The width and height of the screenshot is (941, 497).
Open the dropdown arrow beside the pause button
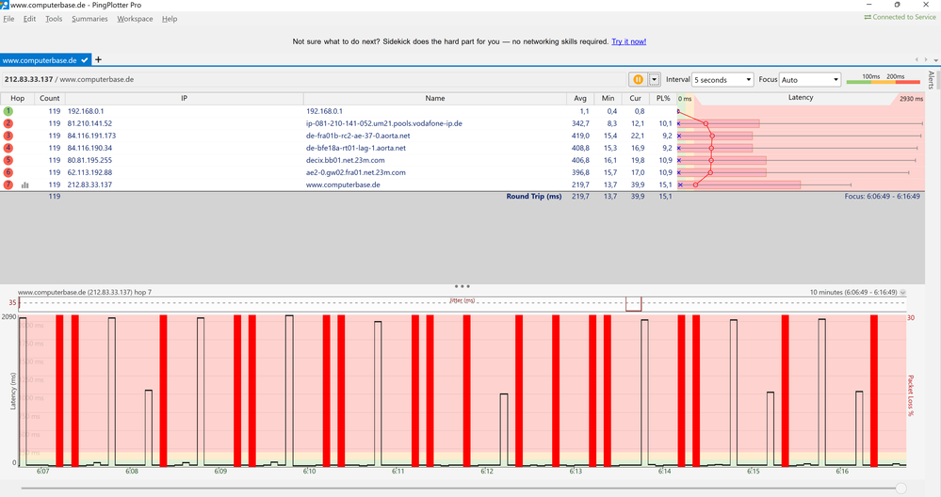654,79
